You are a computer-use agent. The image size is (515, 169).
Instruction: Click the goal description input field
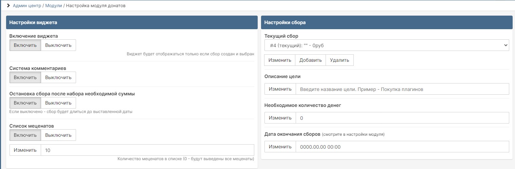click(x=402, y=89)
